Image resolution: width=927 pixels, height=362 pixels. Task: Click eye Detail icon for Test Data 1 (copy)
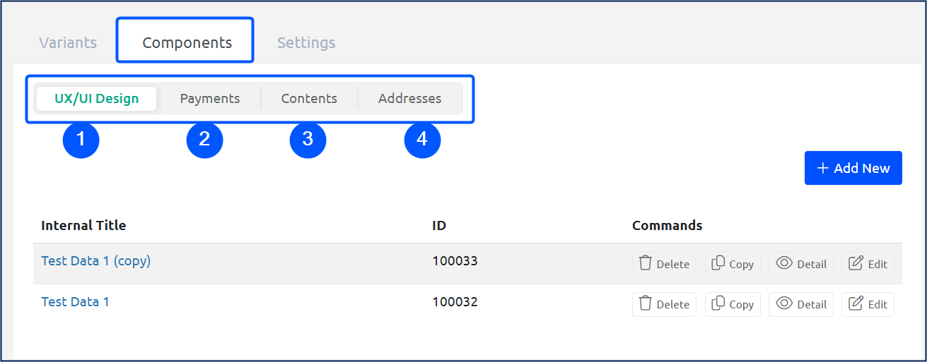pos(783,263)
